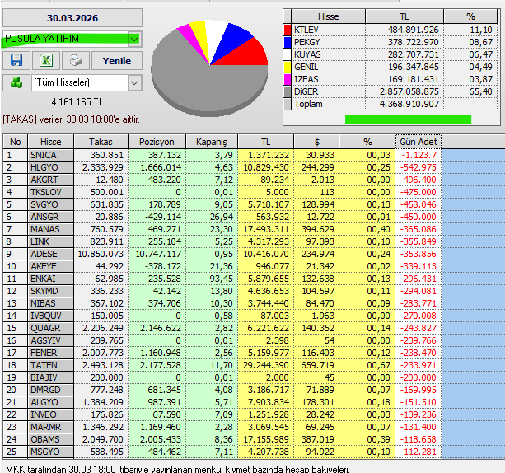Select the MARMR stock cell

(51, 427)
